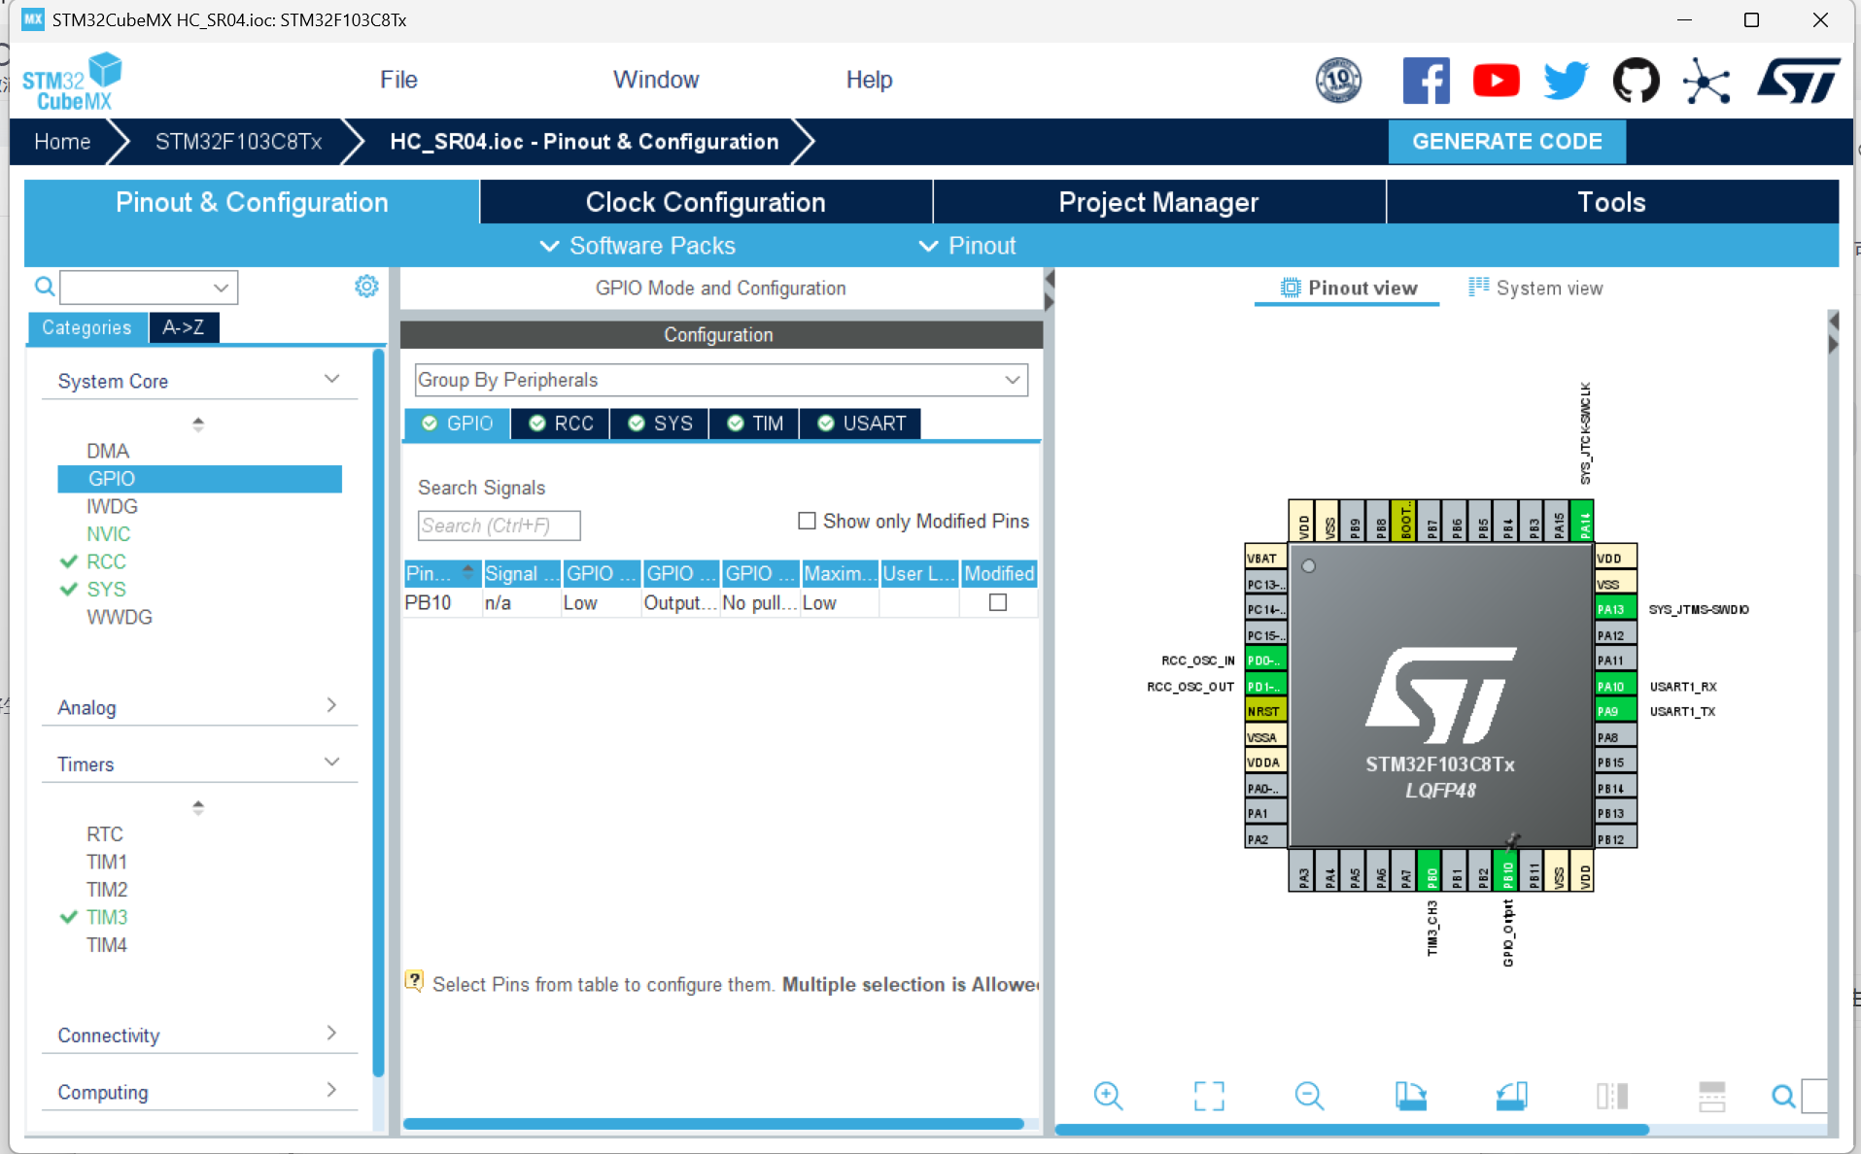Click the ST logo icon

click(1798, 81)
